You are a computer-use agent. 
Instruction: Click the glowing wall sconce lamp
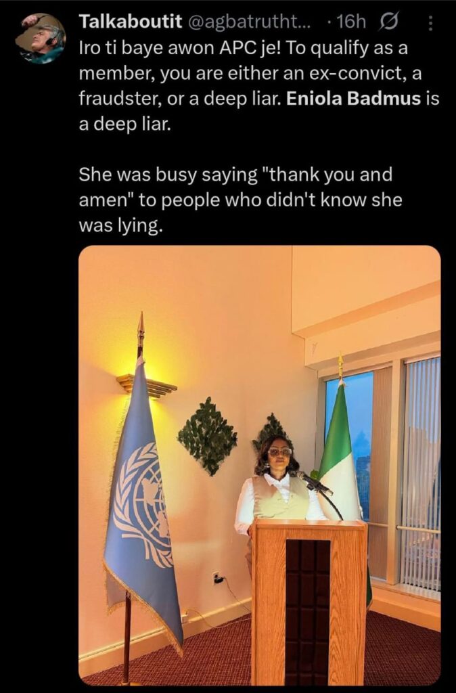[146, 385]
